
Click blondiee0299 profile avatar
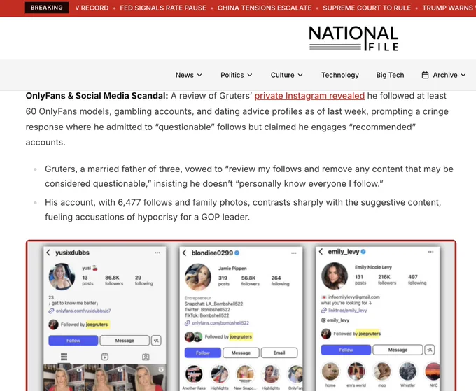[x=198, y=277]
